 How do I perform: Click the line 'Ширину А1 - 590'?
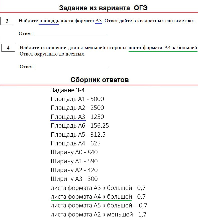(74, 161)
